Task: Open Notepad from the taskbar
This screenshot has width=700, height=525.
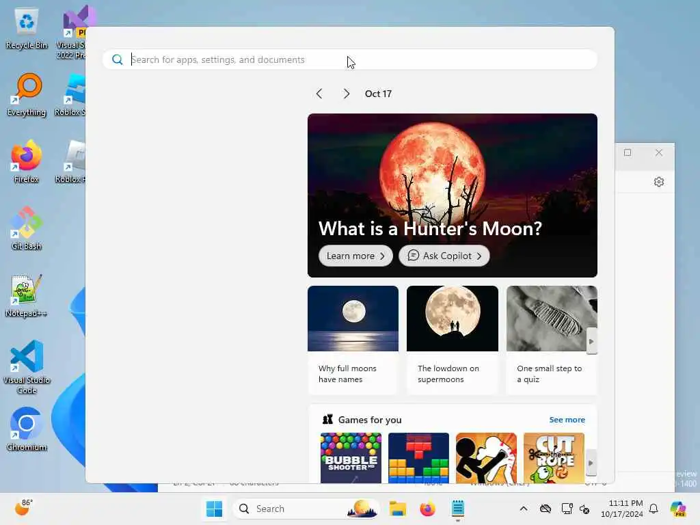Action: (x=458, y=509)
